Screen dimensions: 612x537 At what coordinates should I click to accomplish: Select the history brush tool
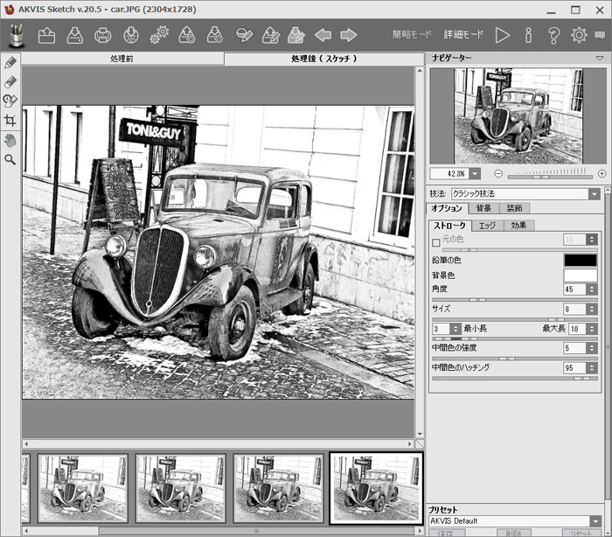[10, 101]
